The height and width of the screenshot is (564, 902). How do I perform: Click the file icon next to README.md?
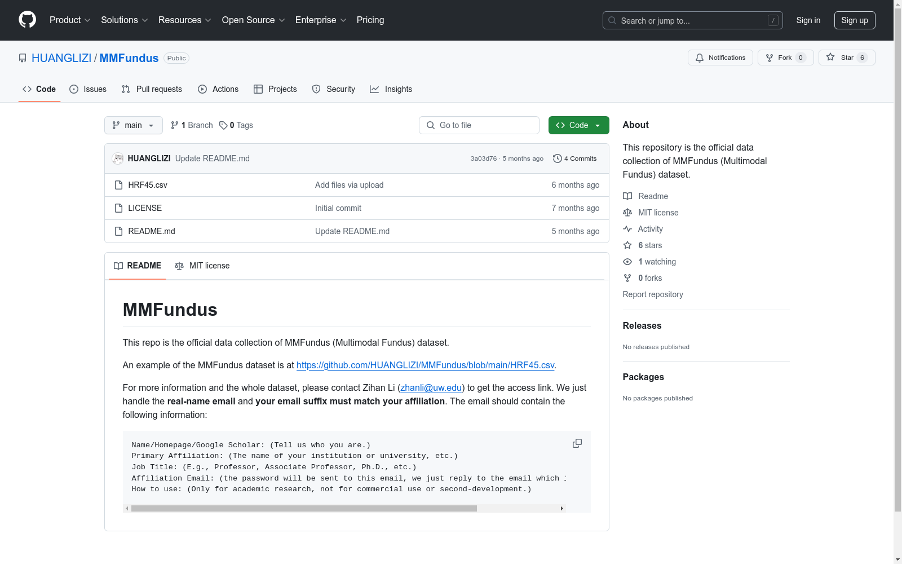tap(118, 231)
